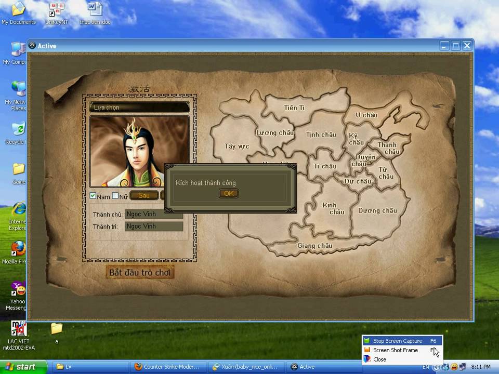
Task: Select Tây vực region on the map
Action: (237, 146)
